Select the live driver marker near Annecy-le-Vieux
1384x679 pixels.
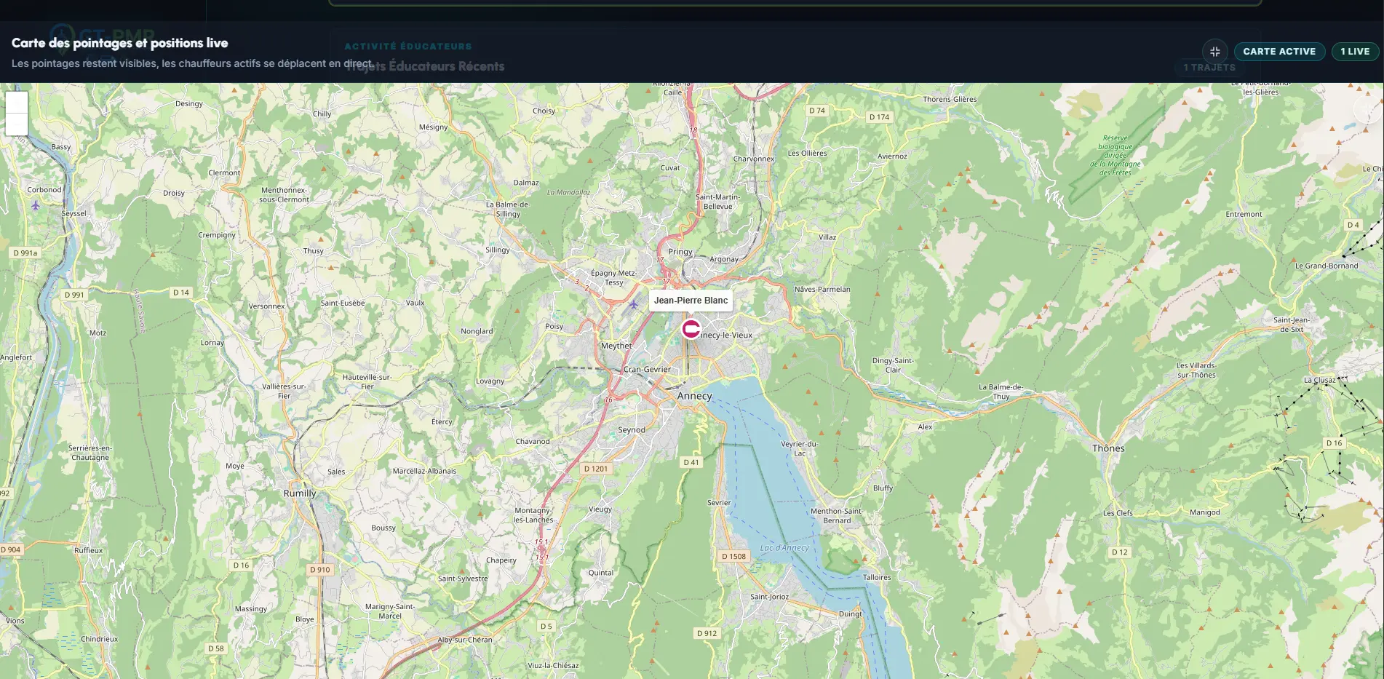pos(691,329)
